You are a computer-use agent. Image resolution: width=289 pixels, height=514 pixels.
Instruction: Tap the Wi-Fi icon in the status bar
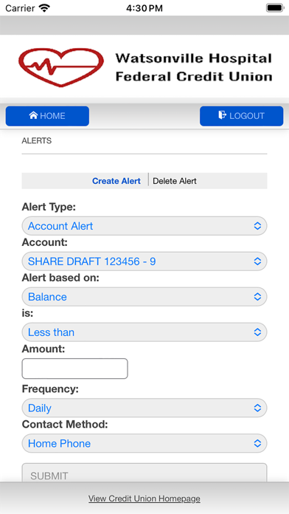pyautogui.click(x=44, y=8)
